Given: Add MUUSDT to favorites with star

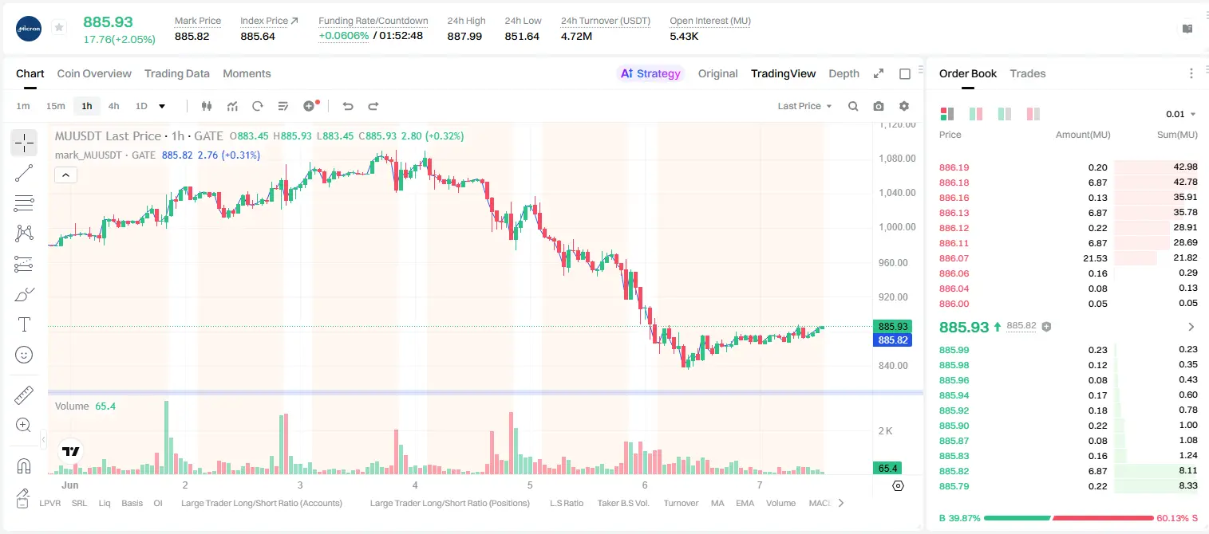Looking at the screenshot, I should (59, 28).
